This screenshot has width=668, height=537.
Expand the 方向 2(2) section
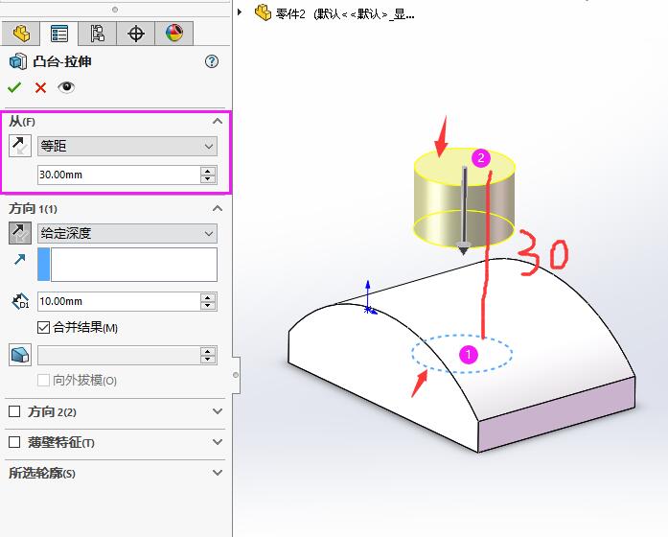point(218,411)
